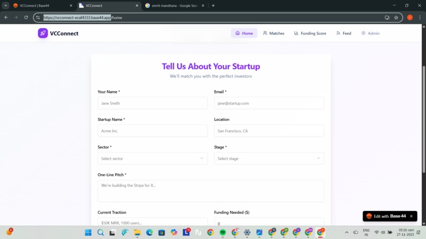
Task: Click the One-Line Pitch text area
Action: [x=211, y=191]
